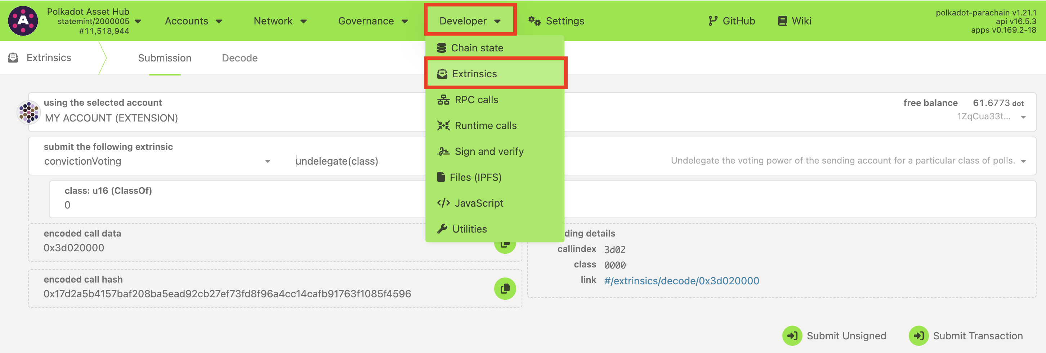1046x353 pixels.
Task: Click the Submit Transaction sign-in icon
Action: tap(918, 336)
